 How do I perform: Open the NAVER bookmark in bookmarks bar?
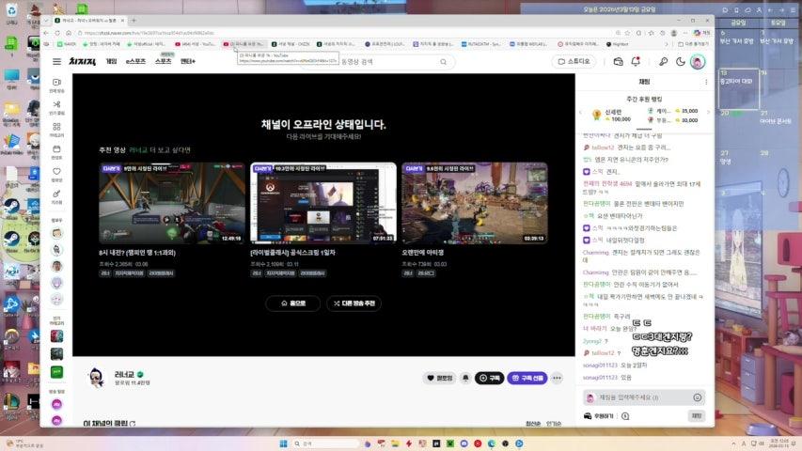[67, 44]
